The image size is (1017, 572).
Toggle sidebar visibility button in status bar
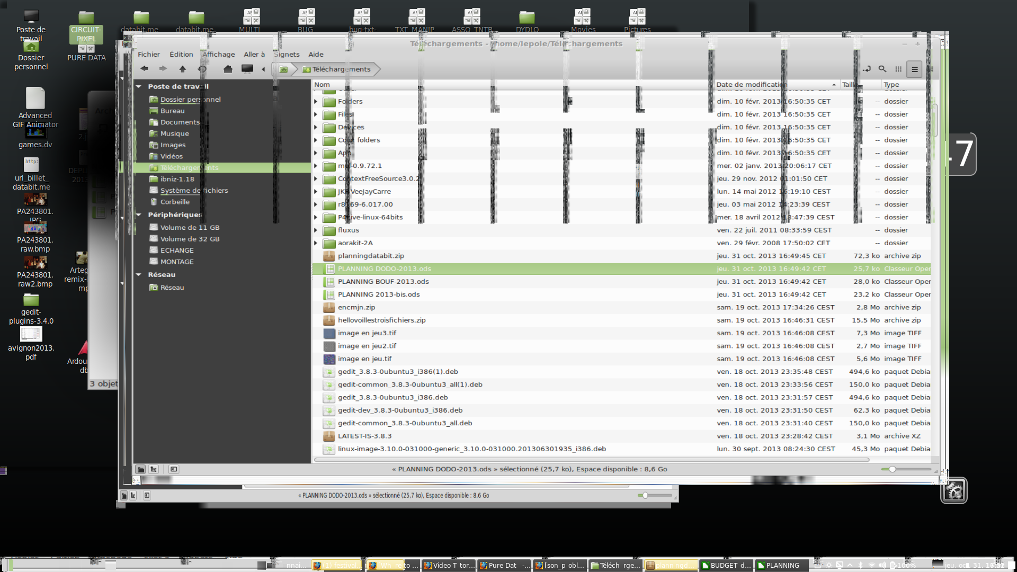click(174, 469)
